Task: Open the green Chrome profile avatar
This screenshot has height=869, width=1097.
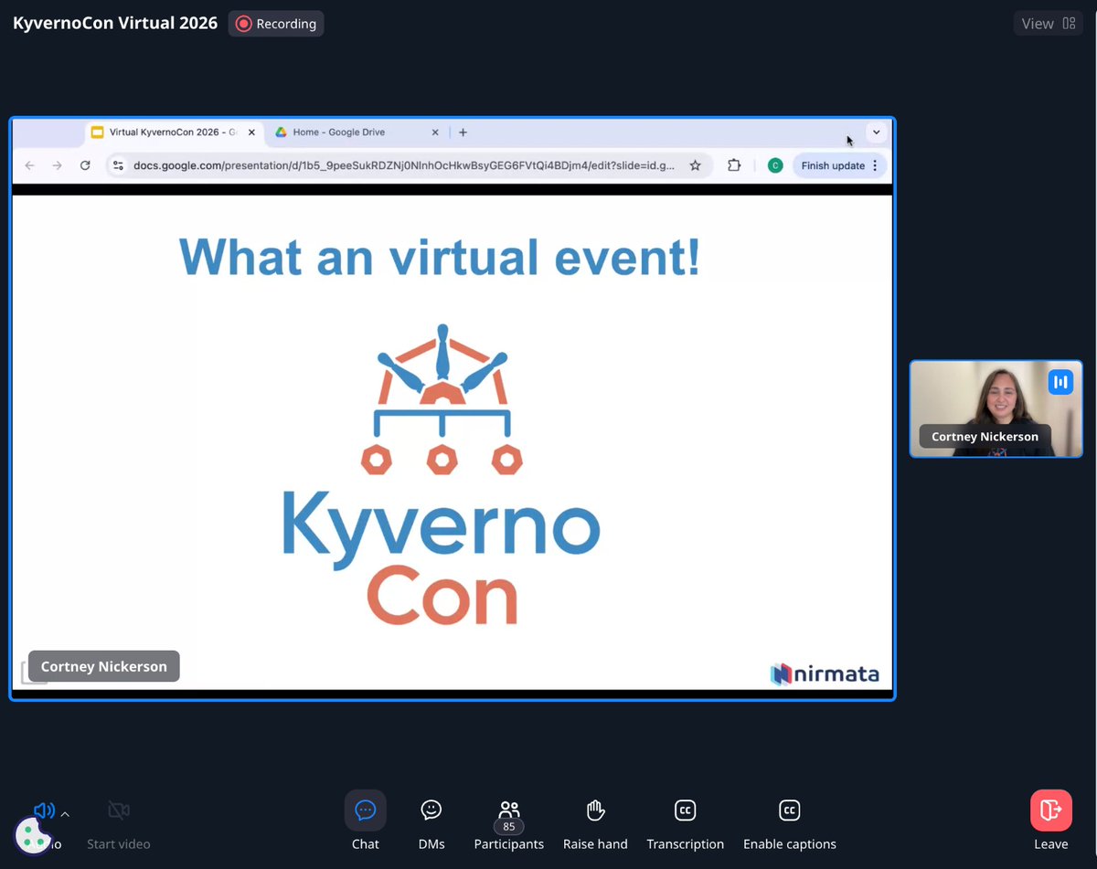Action: click(x=775, y=165)
